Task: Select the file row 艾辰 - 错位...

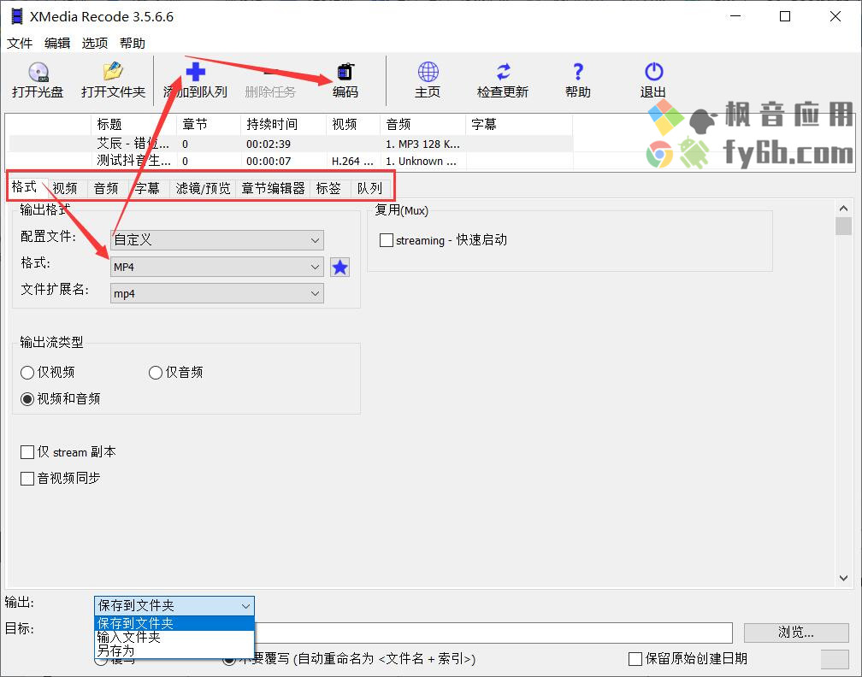Action: pyautogui.click(x=292, y=144)
